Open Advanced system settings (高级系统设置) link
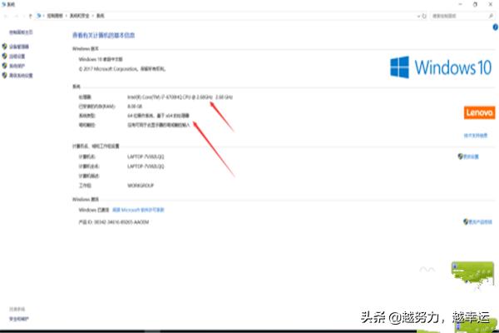Image resolution: width=499 pixels, height=333 pixels. (x=22, y=75)
